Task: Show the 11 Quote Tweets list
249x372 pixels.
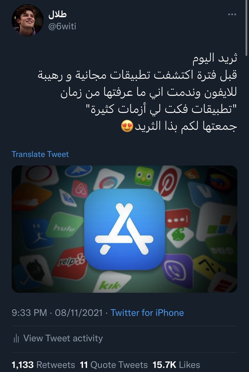Action: (114, 365)
